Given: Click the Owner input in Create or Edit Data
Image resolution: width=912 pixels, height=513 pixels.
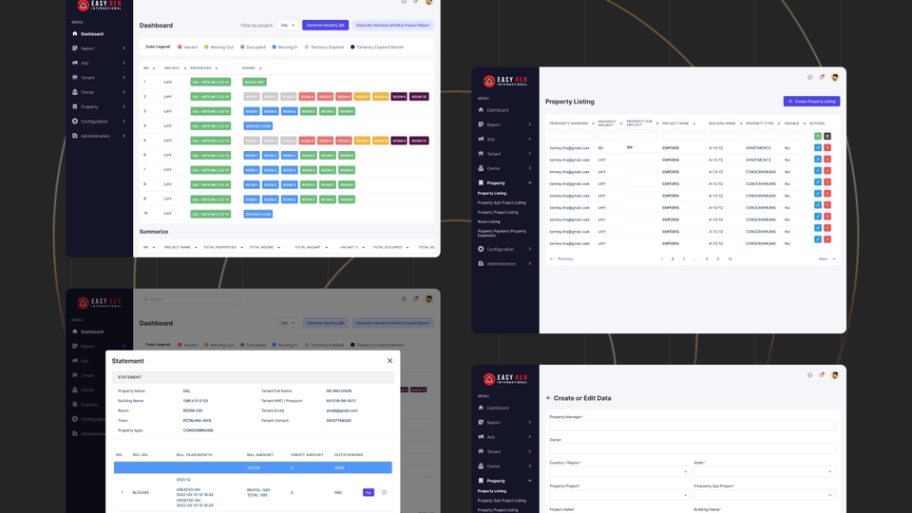Looking at the screenshot, I should [693, 448].
